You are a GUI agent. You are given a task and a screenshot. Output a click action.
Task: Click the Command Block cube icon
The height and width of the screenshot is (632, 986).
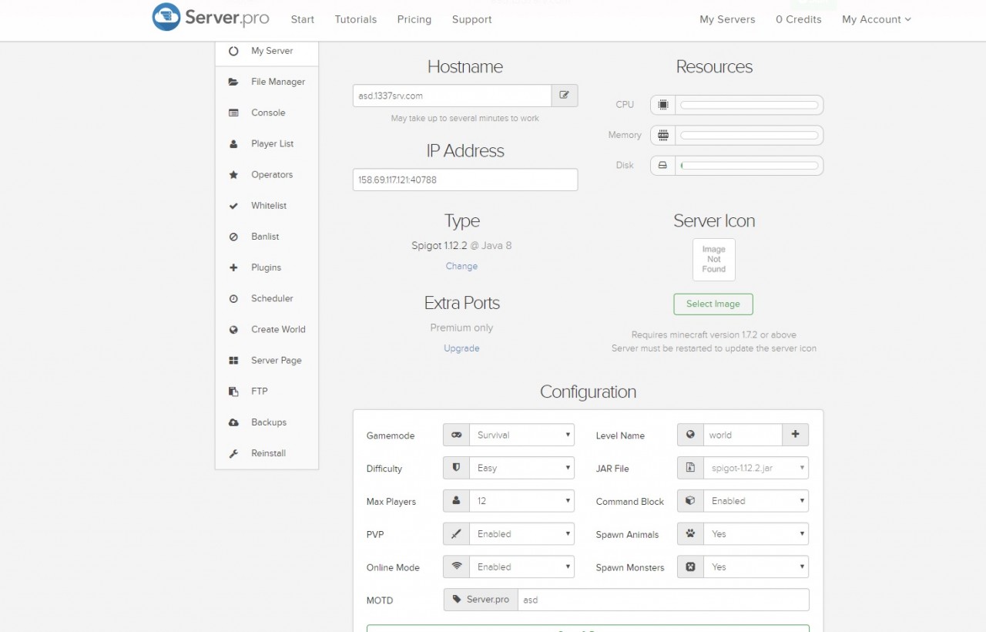click(x=690, y=501)
